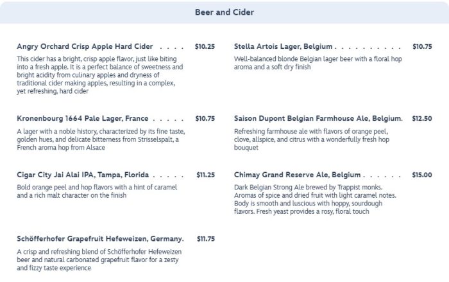
Task: Click the Stella Artois price
Action: 422,47
